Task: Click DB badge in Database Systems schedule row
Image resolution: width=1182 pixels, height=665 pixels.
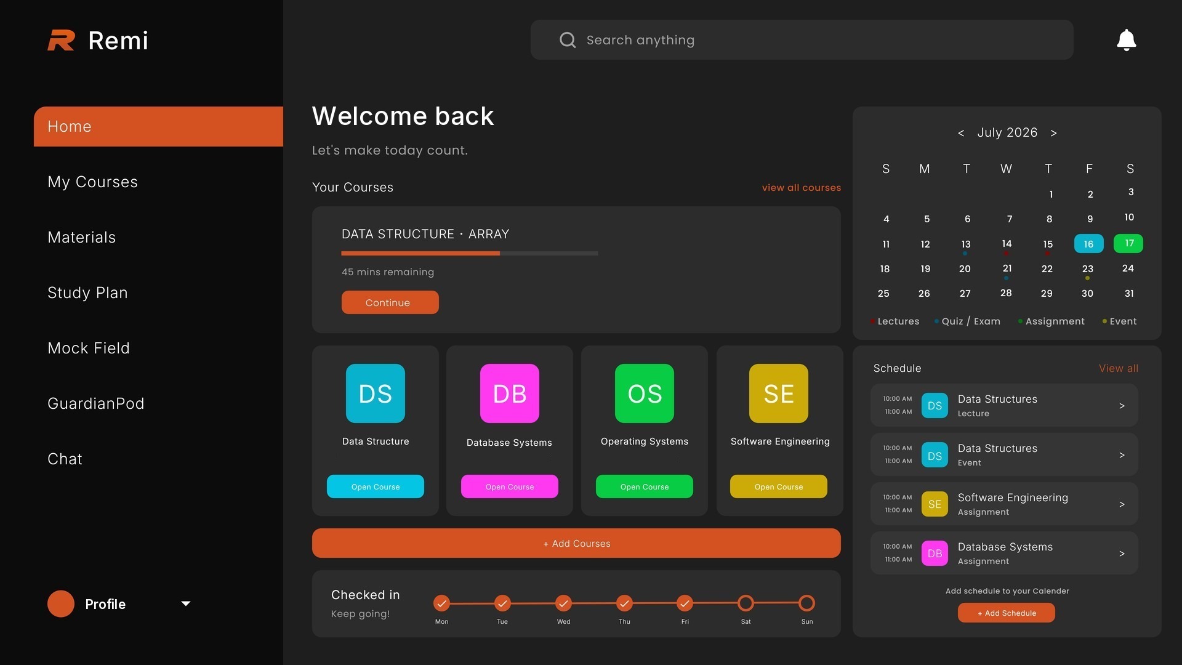Action: [x=935, y=553]
